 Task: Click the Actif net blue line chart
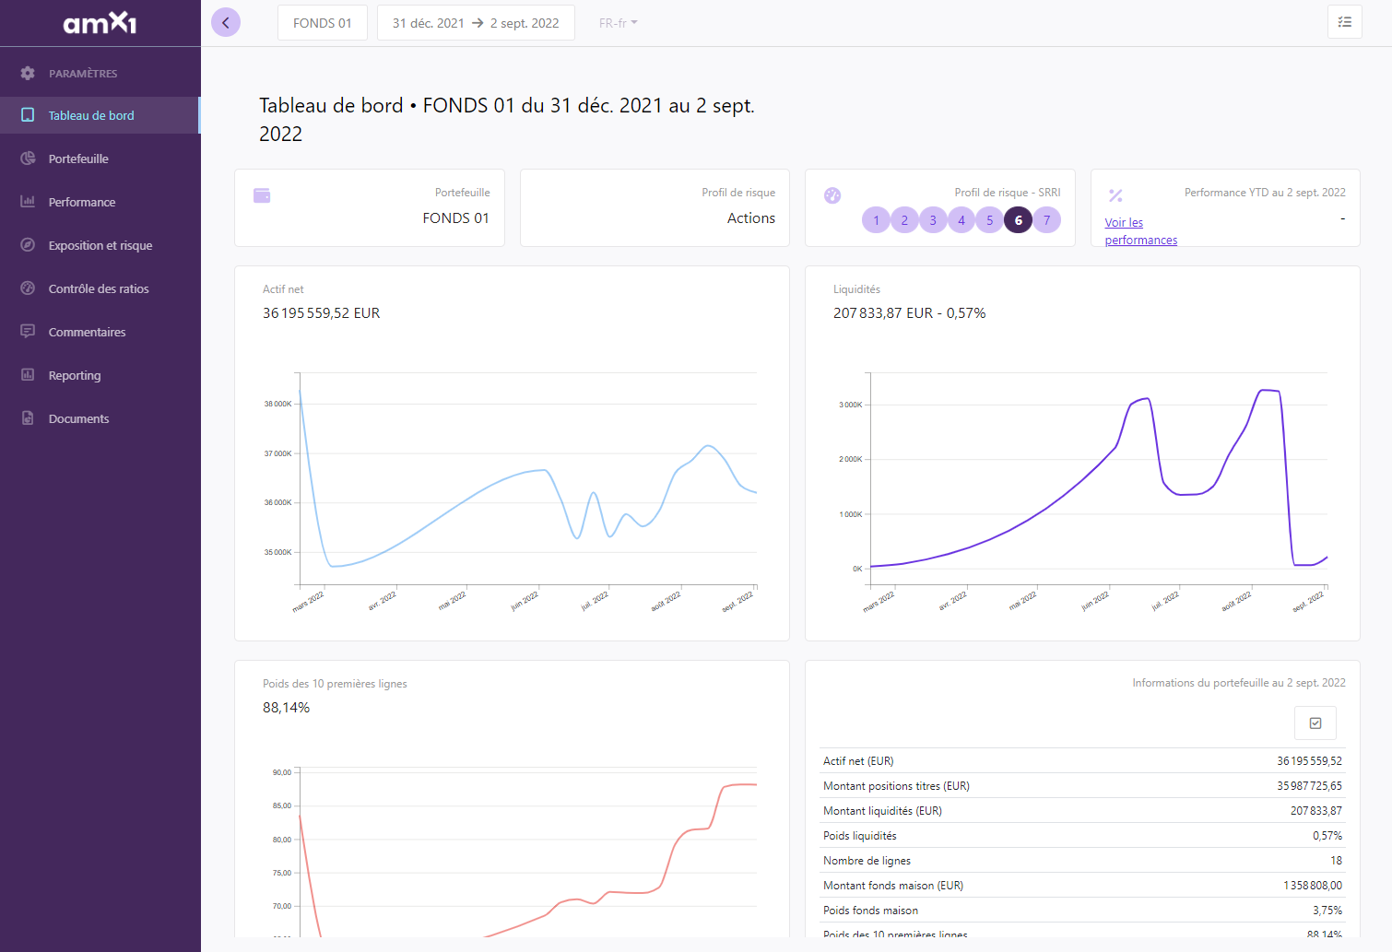pyautogui.click(x=526, y=479)
